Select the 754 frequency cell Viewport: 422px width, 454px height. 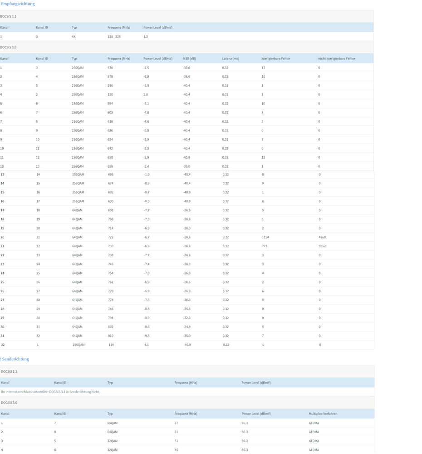click(111, 273)
